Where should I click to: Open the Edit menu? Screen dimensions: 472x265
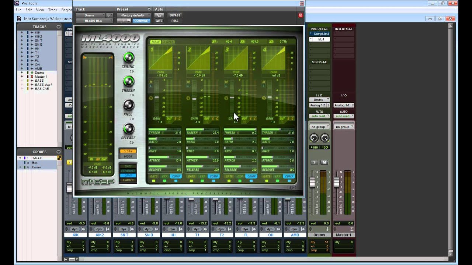[x=29, y=10]
